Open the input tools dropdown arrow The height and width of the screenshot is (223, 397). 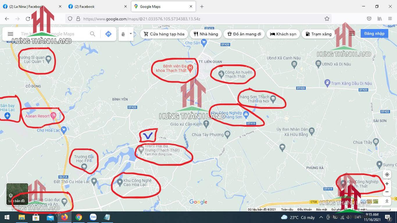point(131,34)
